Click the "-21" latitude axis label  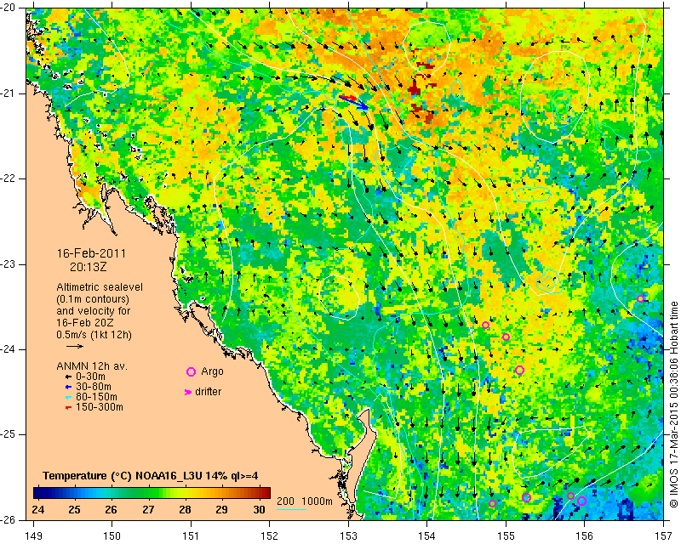coord(9,93)
